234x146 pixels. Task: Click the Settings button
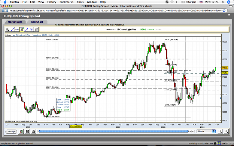point(11,131)
